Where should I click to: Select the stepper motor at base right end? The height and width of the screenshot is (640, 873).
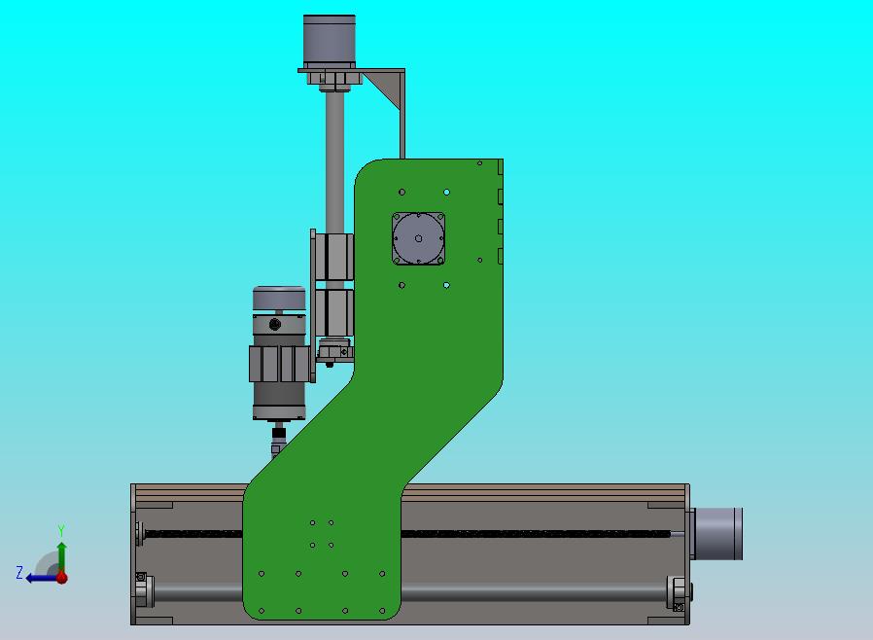click(x=716, y=533)
